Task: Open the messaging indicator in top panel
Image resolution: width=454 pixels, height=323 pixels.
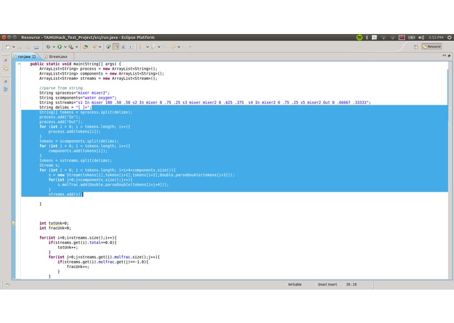Action: click(374, 37)
